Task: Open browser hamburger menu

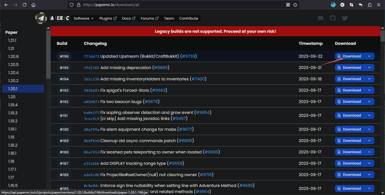Action: pos(379,5)
